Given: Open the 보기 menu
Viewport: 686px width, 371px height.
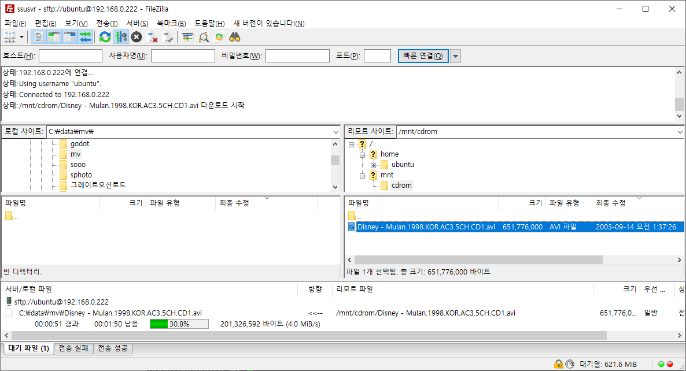Looking at the screenshot, I should point(76,23).
